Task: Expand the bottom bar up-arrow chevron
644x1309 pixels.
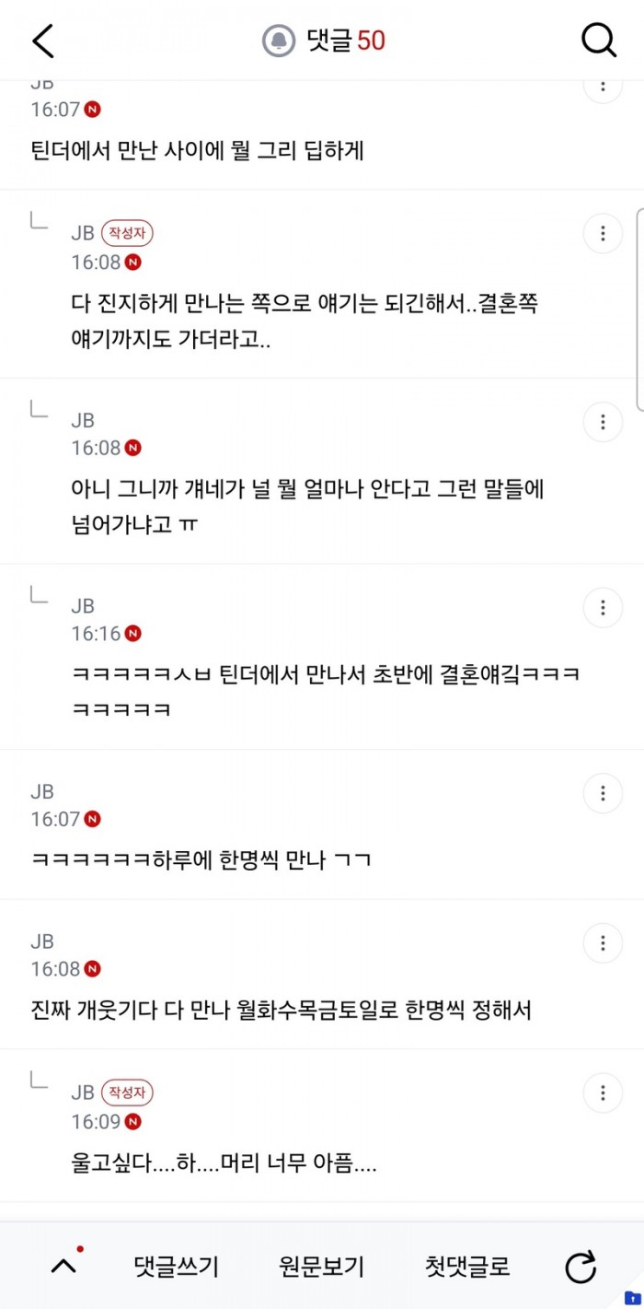Action: (63, 1266)
